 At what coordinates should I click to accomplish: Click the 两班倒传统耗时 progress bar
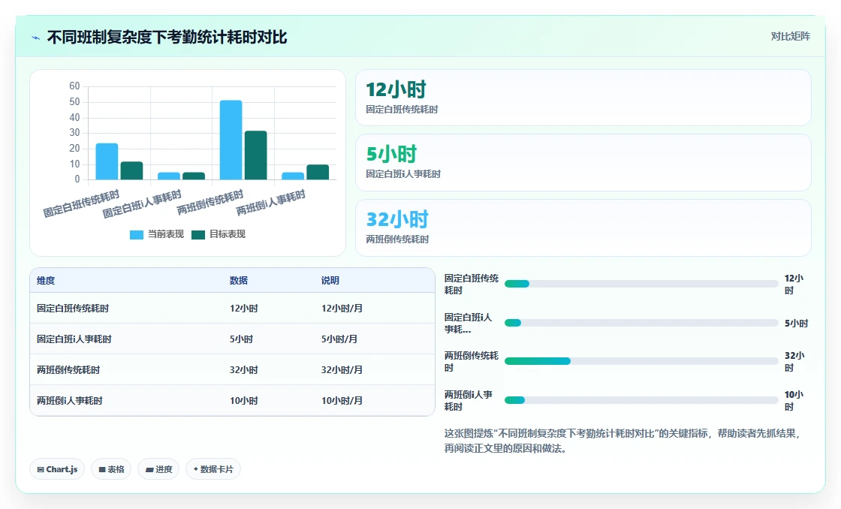(x=641, y=362)
